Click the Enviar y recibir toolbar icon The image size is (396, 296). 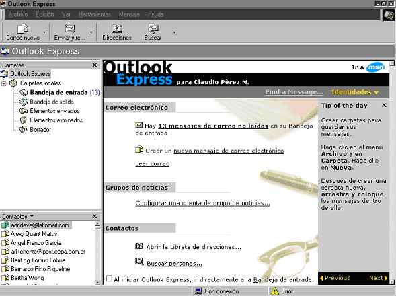[x=70, y=28]
